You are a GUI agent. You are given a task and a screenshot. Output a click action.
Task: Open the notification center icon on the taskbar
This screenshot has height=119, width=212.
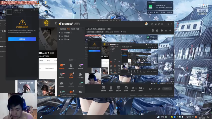[208, 117]
